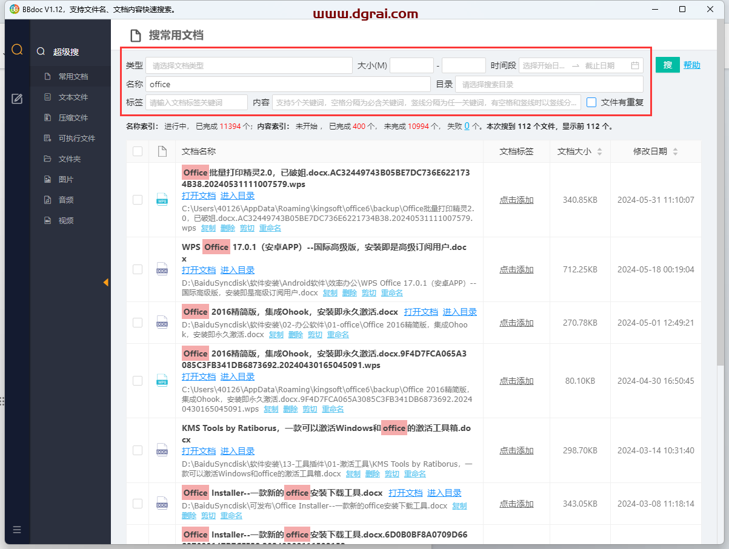
Task: Select 可执行文件 in the sidebar
Action: point(70,139)
